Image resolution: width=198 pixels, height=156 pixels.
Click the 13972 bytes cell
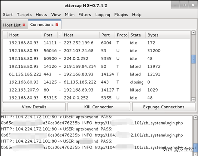[x=154, y=66]
